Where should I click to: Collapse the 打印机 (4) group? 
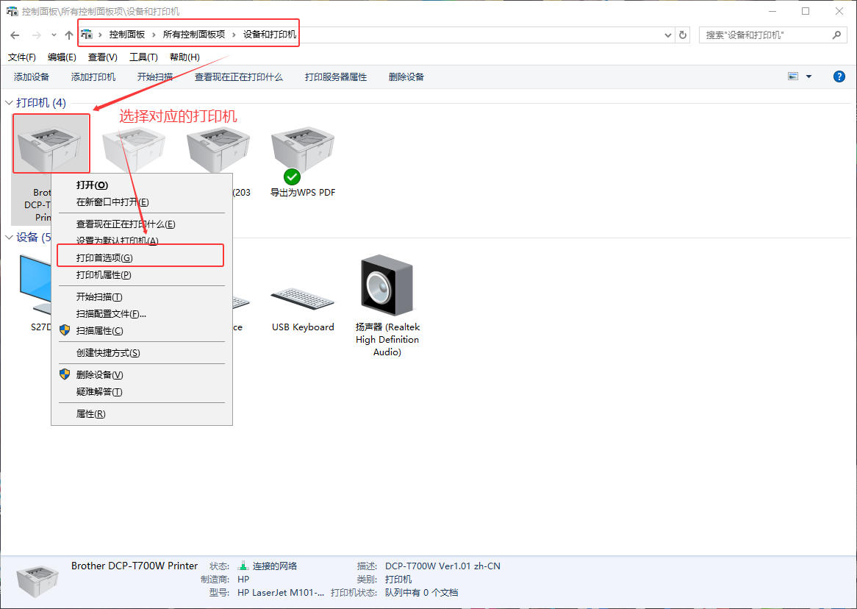[x=9, y=103]
